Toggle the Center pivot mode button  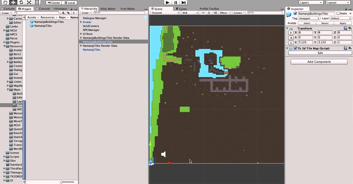(x=54, y=3)
